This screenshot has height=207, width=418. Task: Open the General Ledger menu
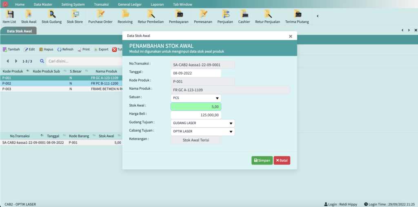coord(130,4)
